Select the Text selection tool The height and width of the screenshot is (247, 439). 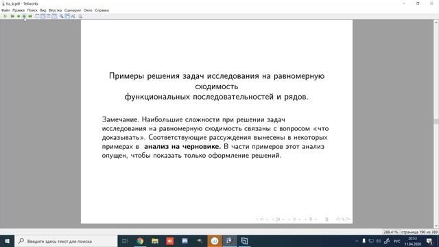tap(73, 16)
